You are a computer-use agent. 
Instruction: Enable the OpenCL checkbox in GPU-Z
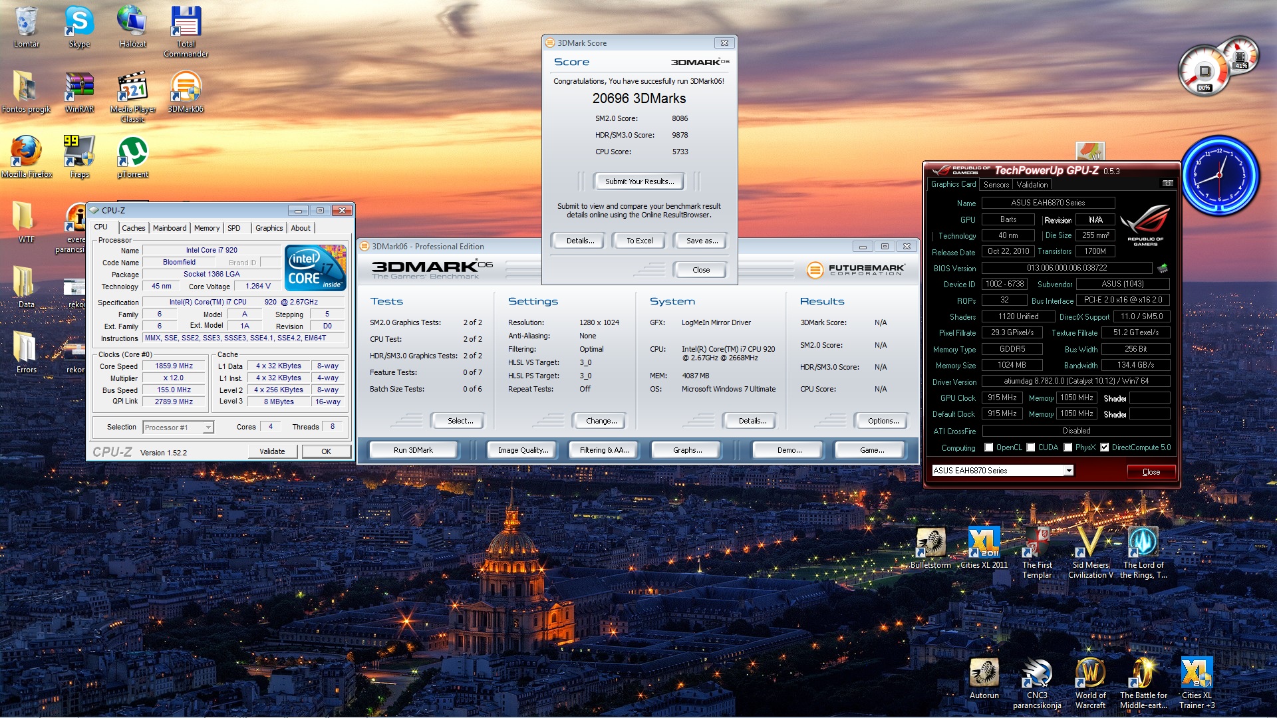[988, 447]
